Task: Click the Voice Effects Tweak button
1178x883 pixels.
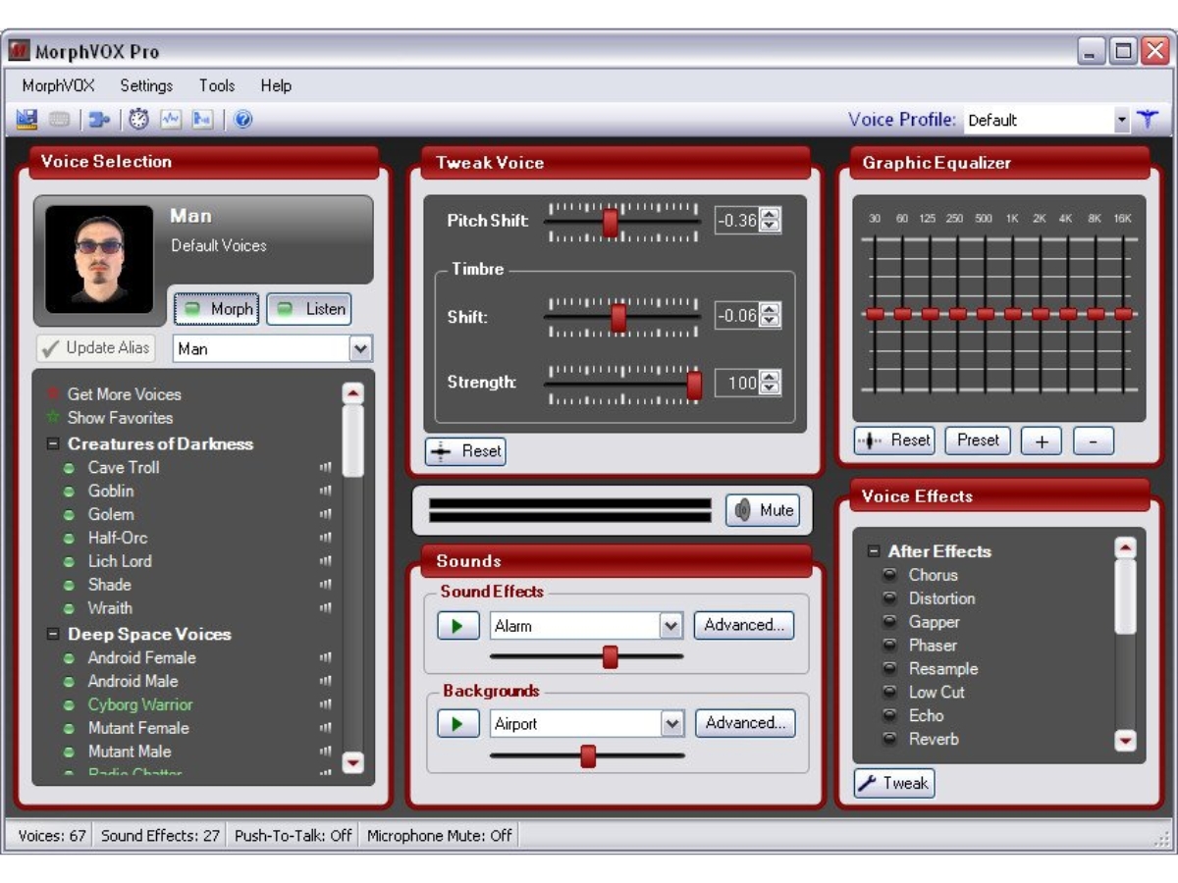Action: point(894,783)
